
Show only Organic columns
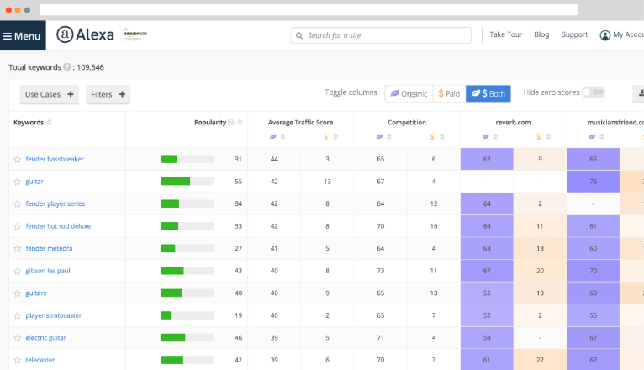click(409, 93)
